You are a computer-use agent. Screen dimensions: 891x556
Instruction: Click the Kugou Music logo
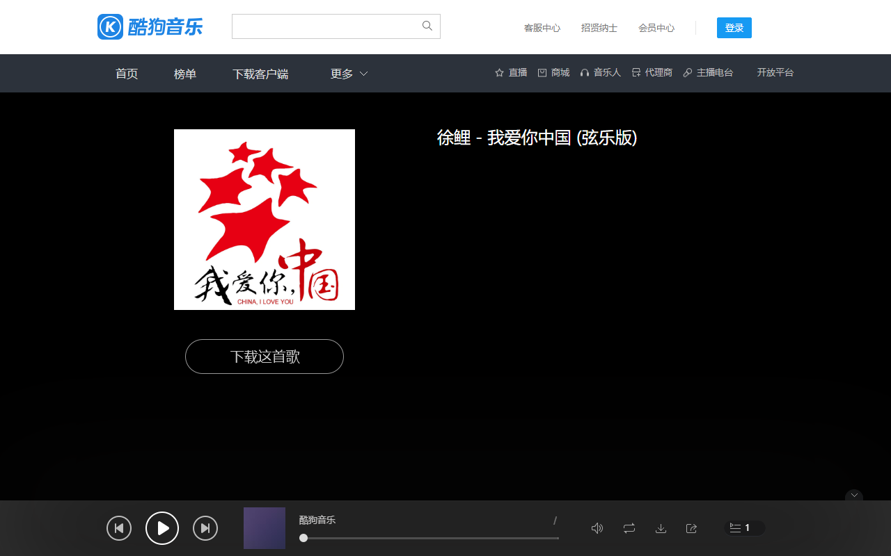pos(150,27)
